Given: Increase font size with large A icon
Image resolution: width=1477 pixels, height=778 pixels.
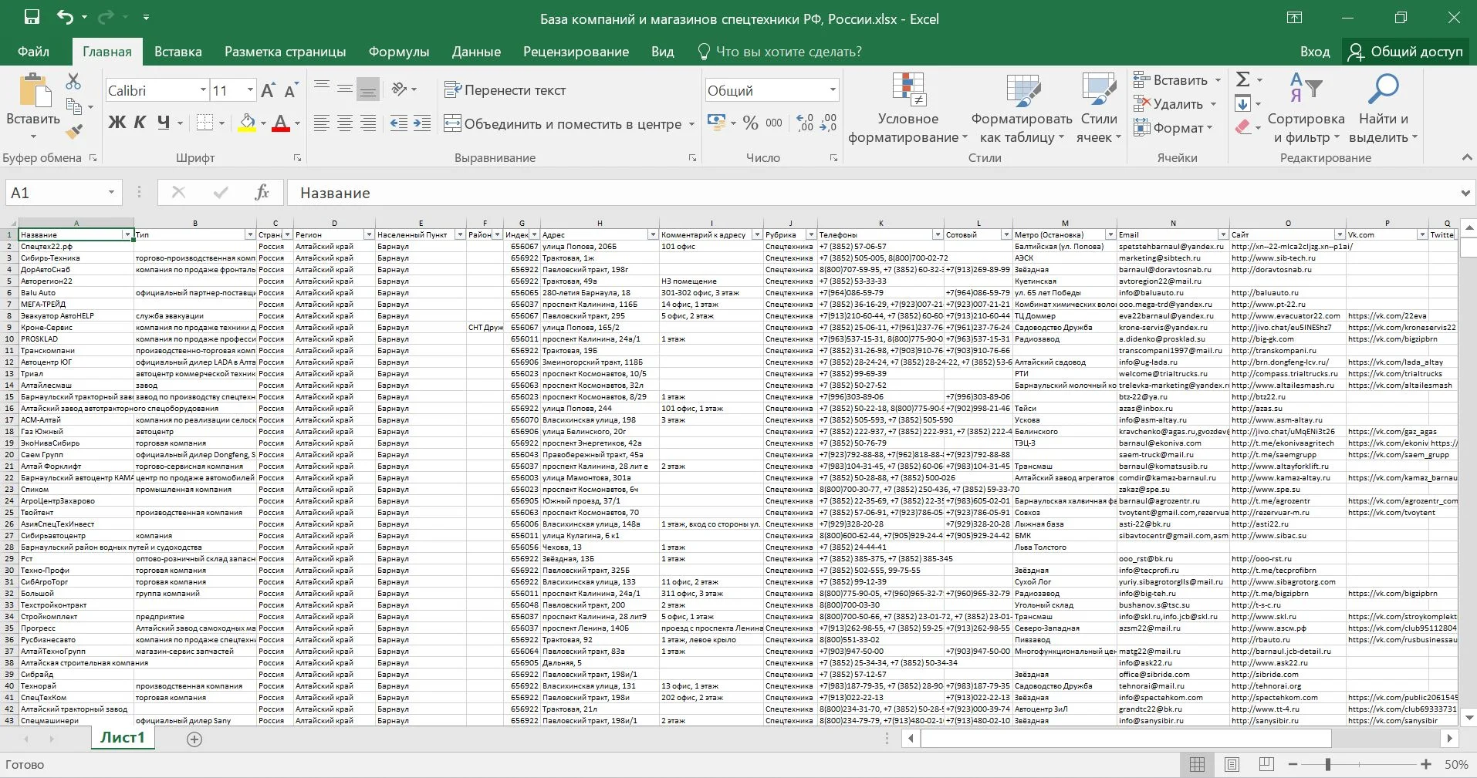Looking at the screenshot, I should point(268,90).
